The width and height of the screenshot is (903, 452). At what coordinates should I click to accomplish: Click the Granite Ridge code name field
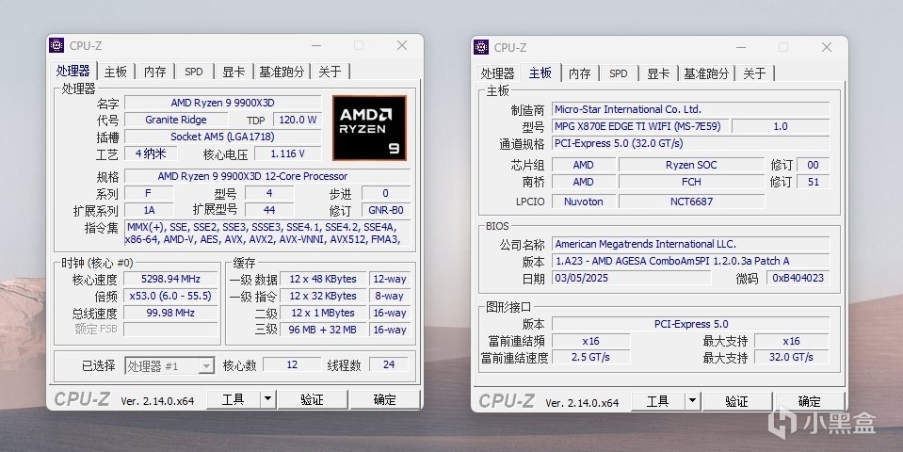[x=176, y=120]
